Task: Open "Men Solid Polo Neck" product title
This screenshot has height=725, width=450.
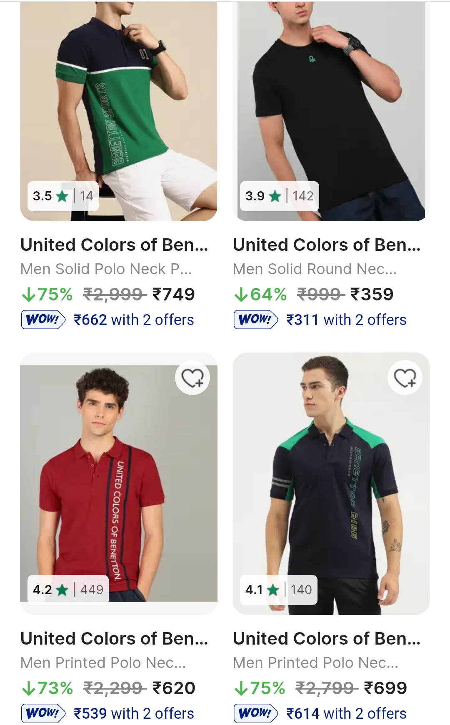Action: (x=106, y=269)
